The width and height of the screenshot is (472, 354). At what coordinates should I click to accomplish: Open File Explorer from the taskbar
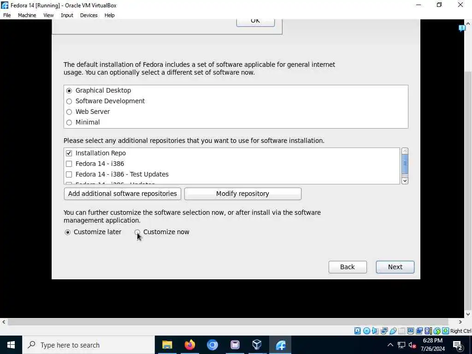pyautogui.click(x=167, y=345)
